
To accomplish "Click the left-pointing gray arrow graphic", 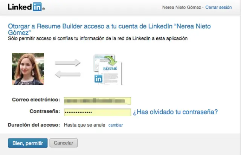I will [x=68, y=75].
